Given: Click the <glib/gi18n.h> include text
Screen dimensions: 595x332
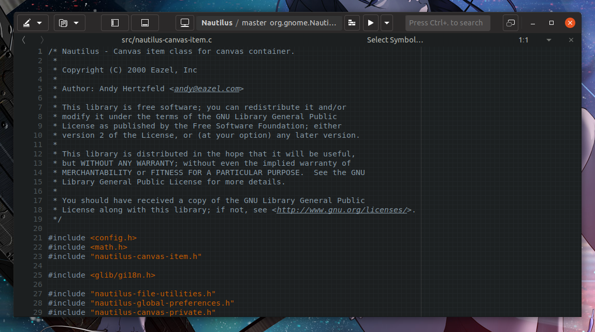Looking at the screenshot, I should 123,275.
